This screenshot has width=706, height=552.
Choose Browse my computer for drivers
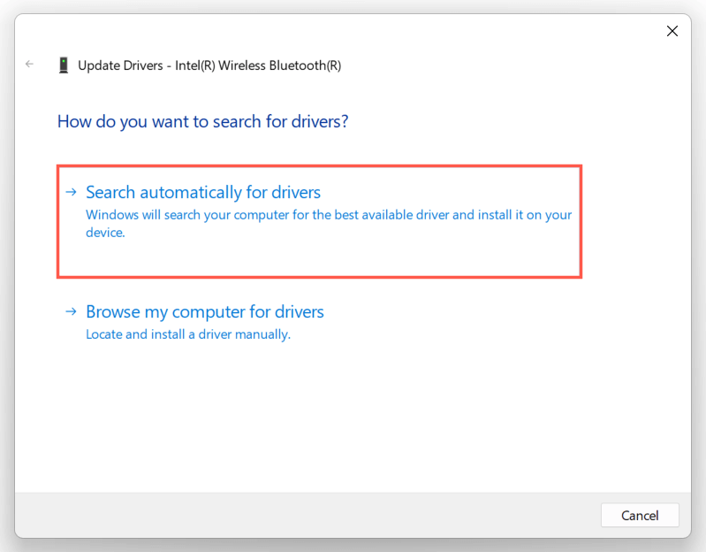pos(205,311)
